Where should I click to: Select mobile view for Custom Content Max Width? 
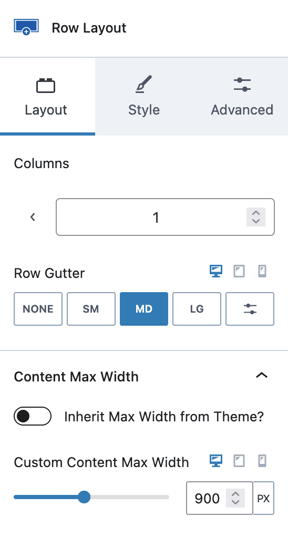point(262,461)
